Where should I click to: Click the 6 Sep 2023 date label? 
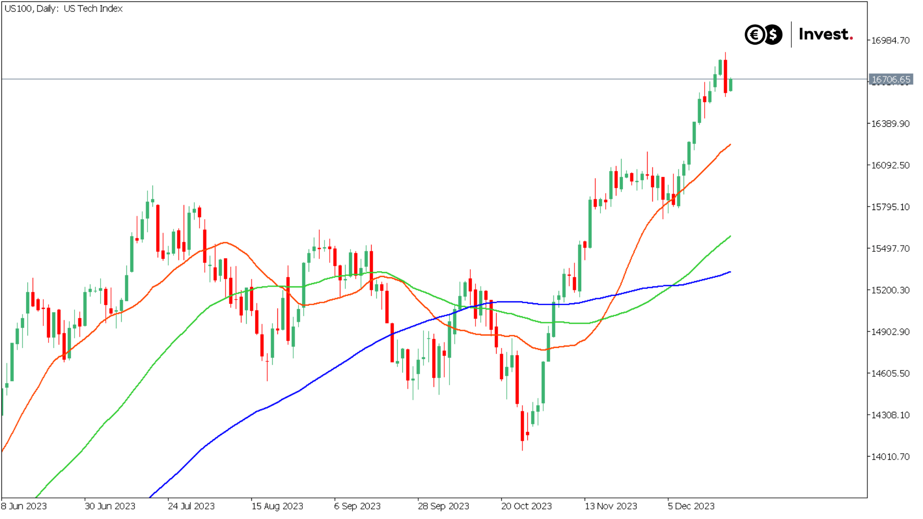[357, 506]
